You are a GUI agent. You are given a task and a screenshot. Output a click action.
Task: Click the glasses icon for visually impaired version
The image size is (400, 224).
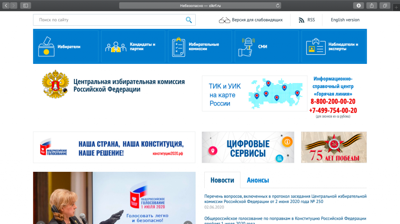[x=225, y=20]
